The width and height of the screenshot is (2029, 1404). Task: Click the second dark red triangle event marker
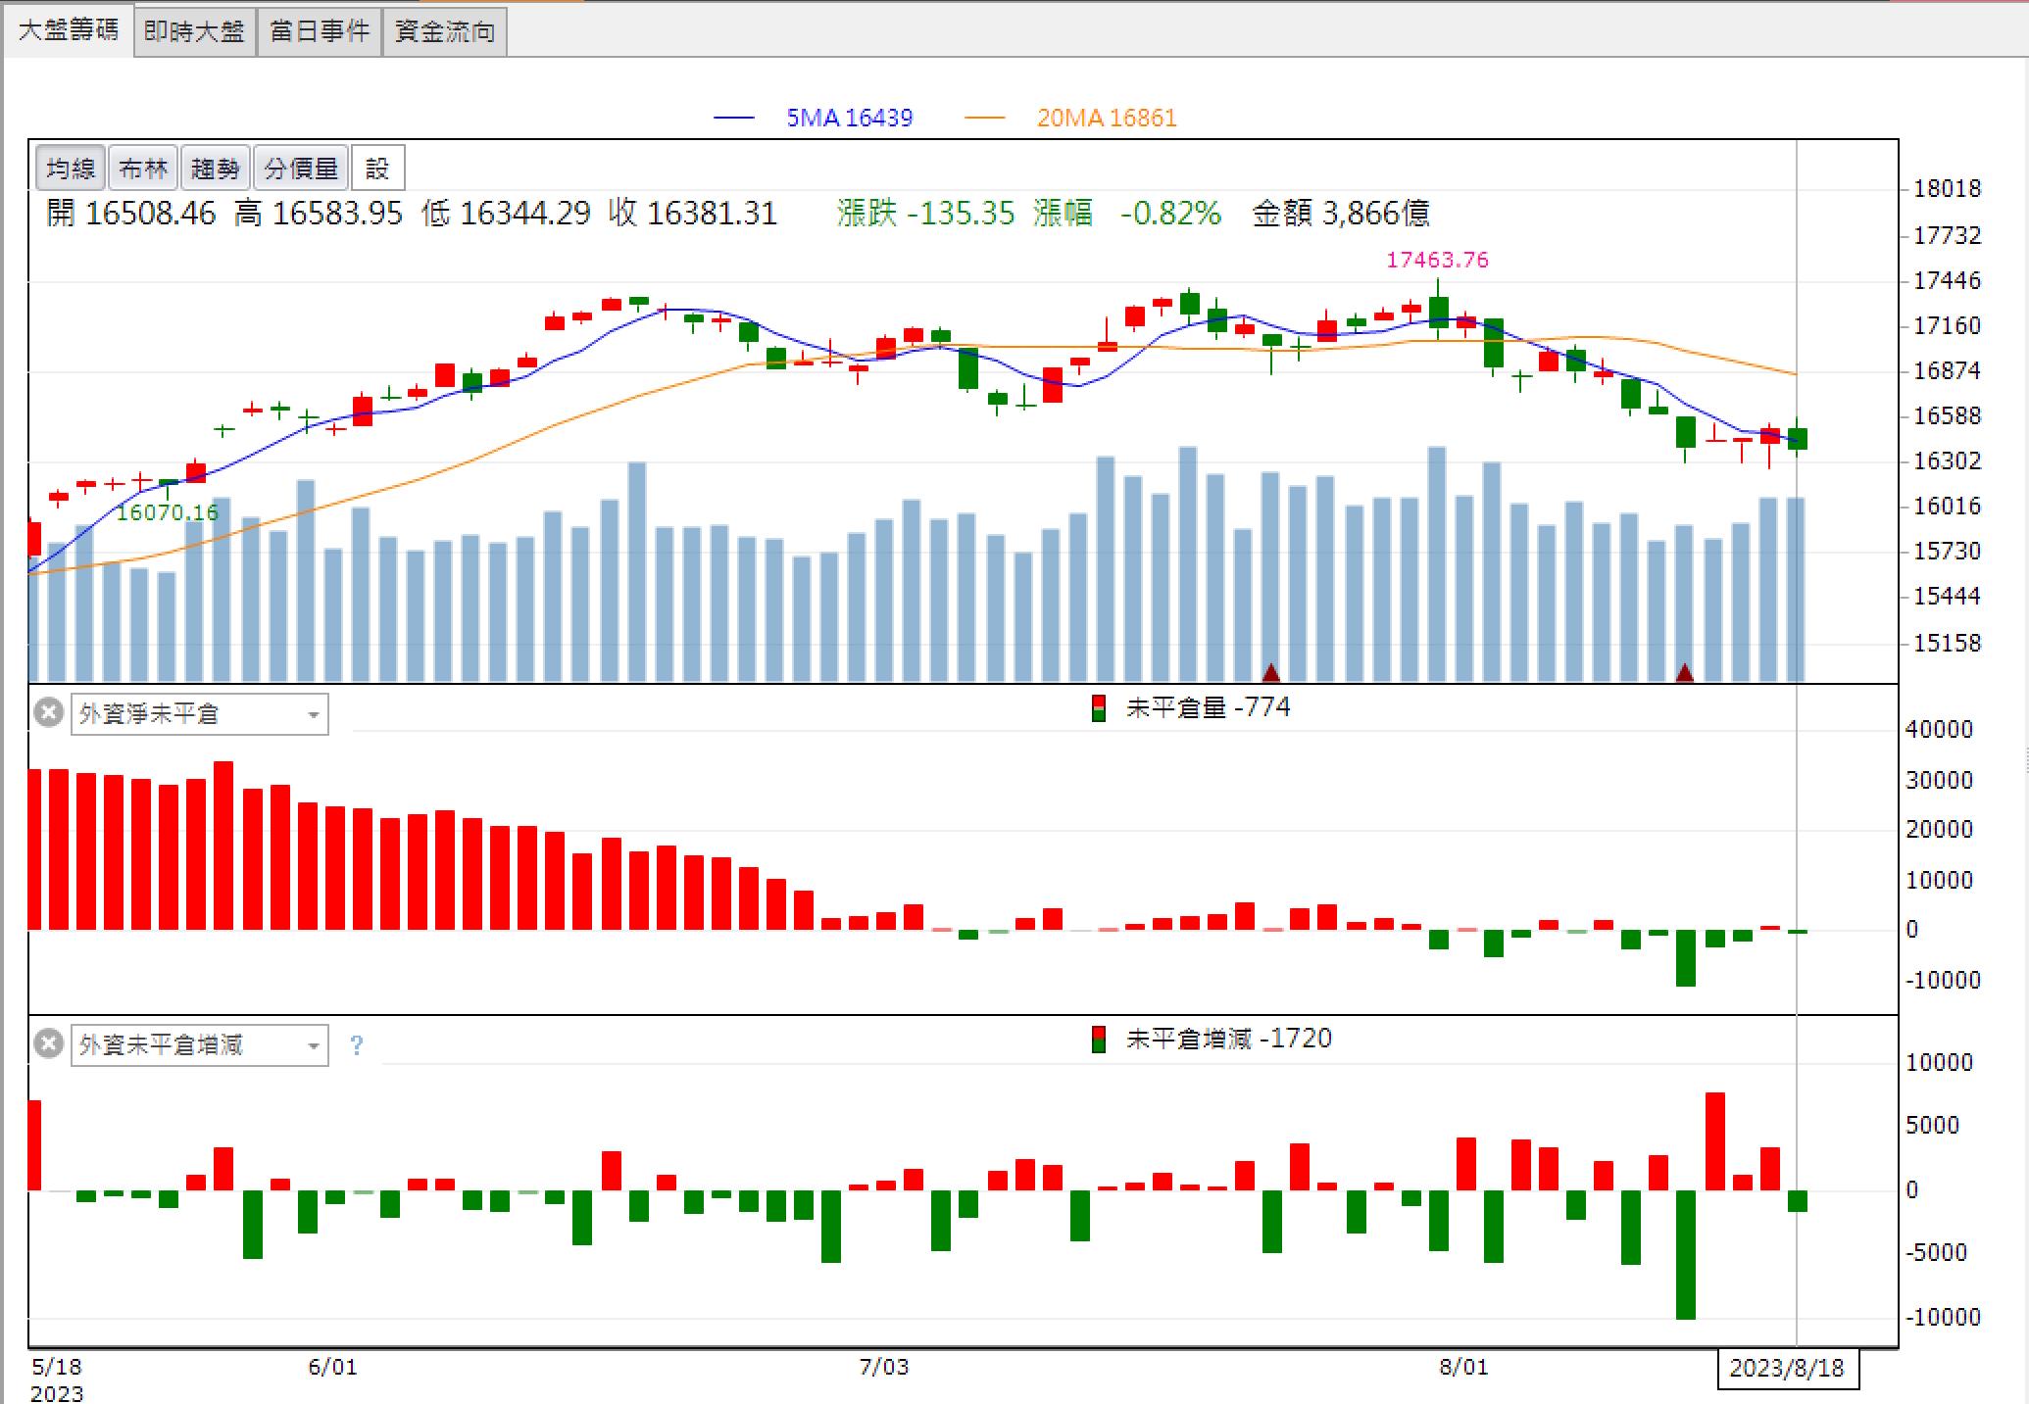1685,673
